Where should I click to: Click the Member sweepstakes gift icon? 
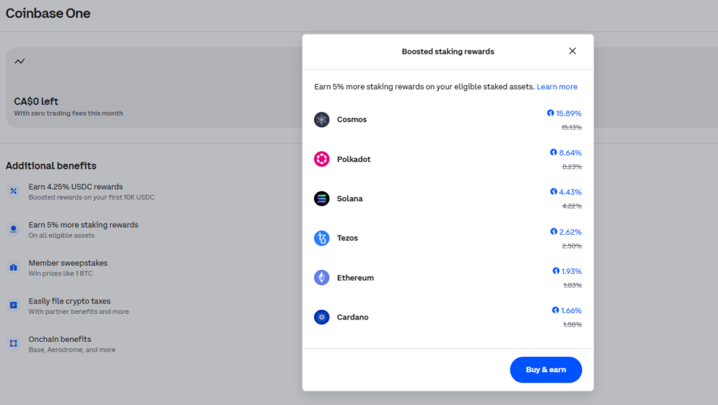13,268
